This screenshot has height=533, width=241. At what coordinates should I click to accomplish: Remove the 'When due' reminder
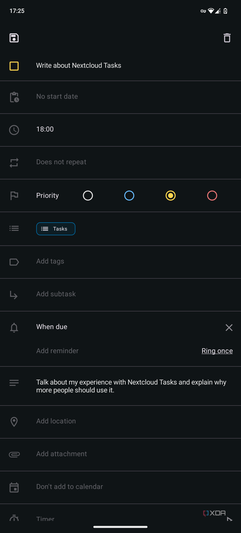point(229,328)
